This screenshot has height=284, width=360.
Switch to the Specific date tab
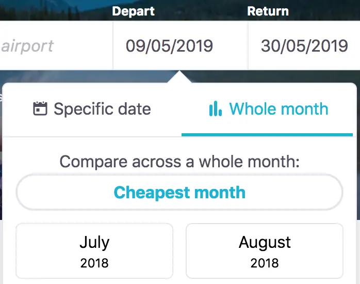point(92,108)
